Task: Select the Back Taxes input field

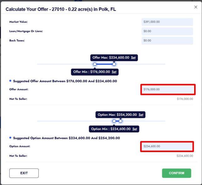Action: tap(167, 40)
